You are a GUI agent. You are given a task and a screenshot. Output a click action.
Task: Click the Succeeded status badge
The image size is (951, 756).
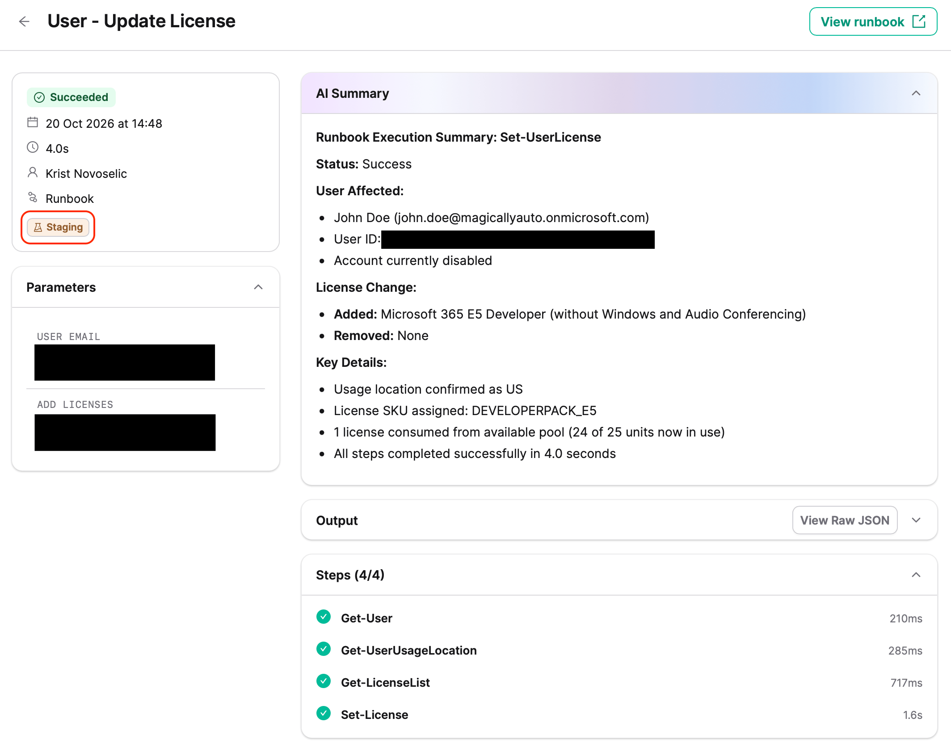pyautogui.click(x=71, y=97)
